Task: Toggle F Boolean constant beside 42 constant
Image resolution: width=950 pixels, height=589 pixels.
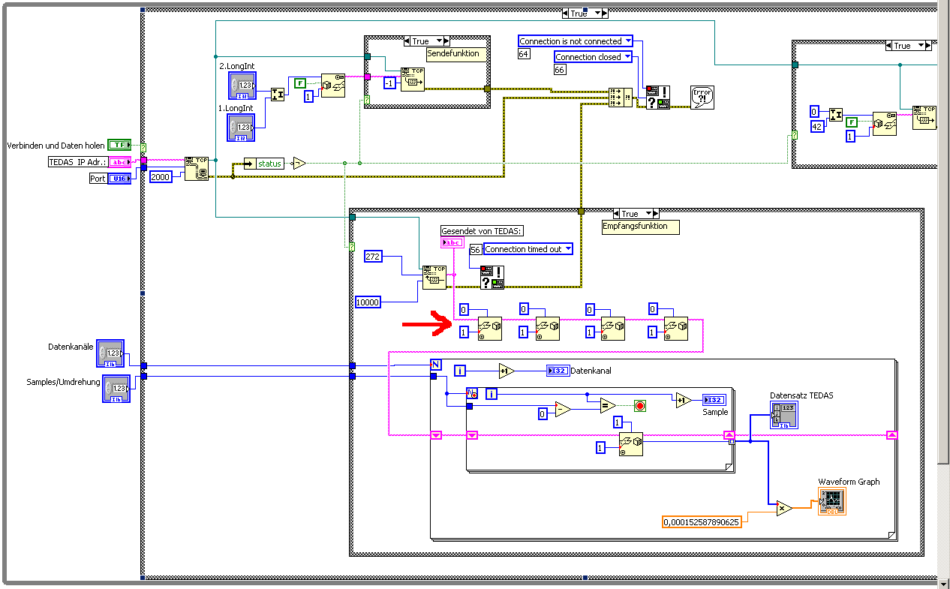Action: 852,122
